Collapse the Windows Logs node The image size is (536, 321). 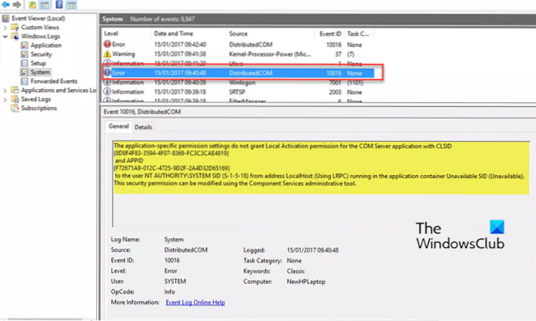coord(4,36)
